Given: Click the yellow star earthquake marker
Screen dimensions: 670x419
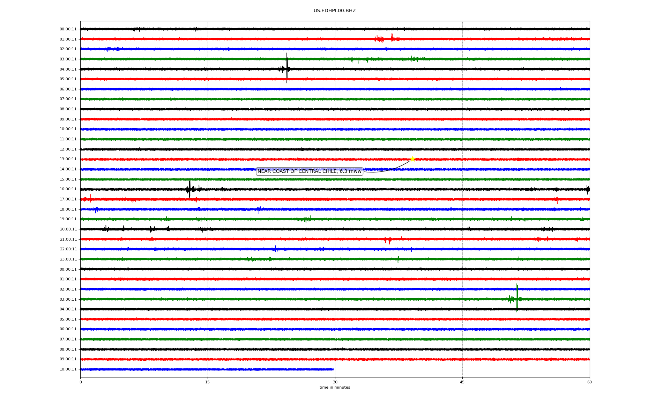Looking at the screenshot, I should (x=412, y=159).
